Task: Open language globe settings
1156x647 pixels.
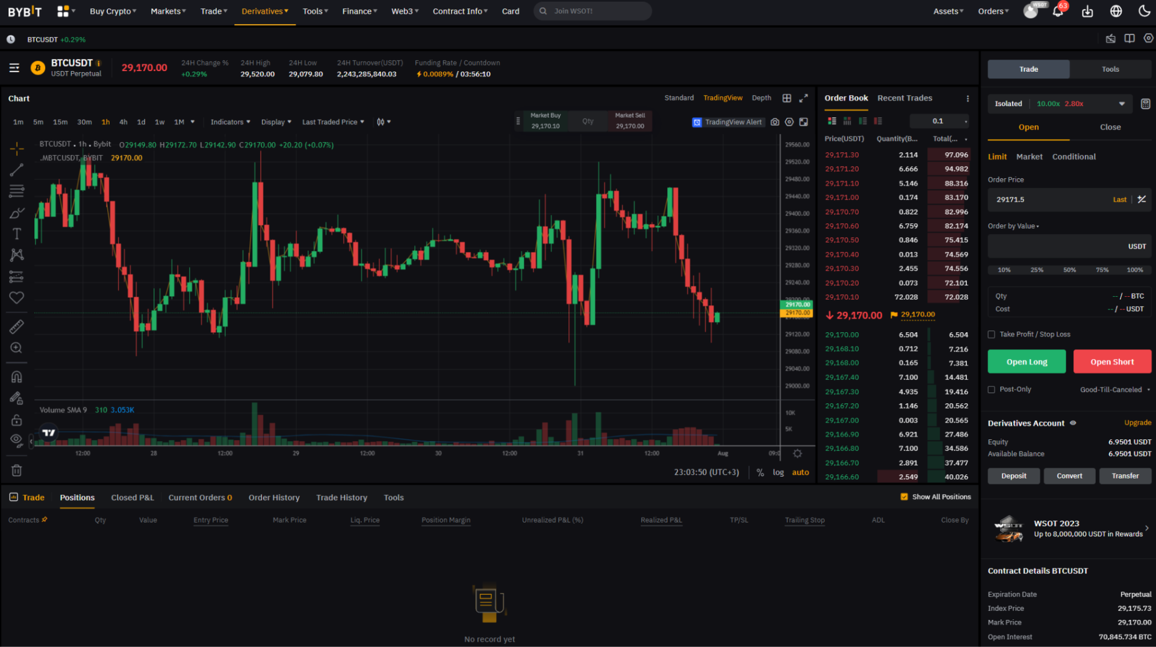Action: coord(1116,11)
